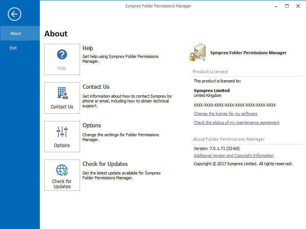Click the window title bar text
The image size is (306, 229).
coord(158,6)
